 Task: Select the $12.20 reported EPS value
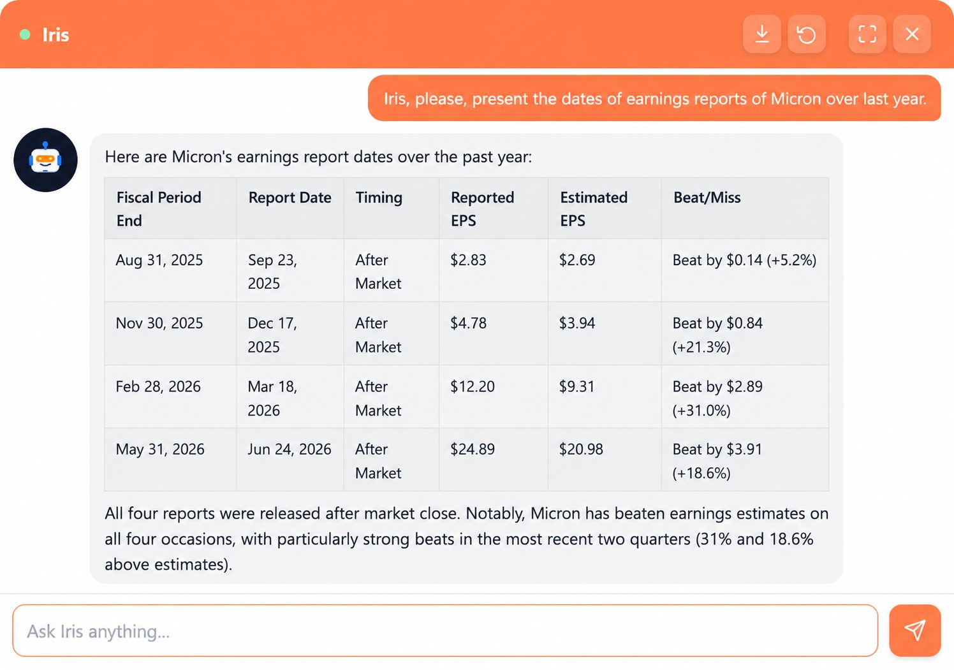click(494, 397)
